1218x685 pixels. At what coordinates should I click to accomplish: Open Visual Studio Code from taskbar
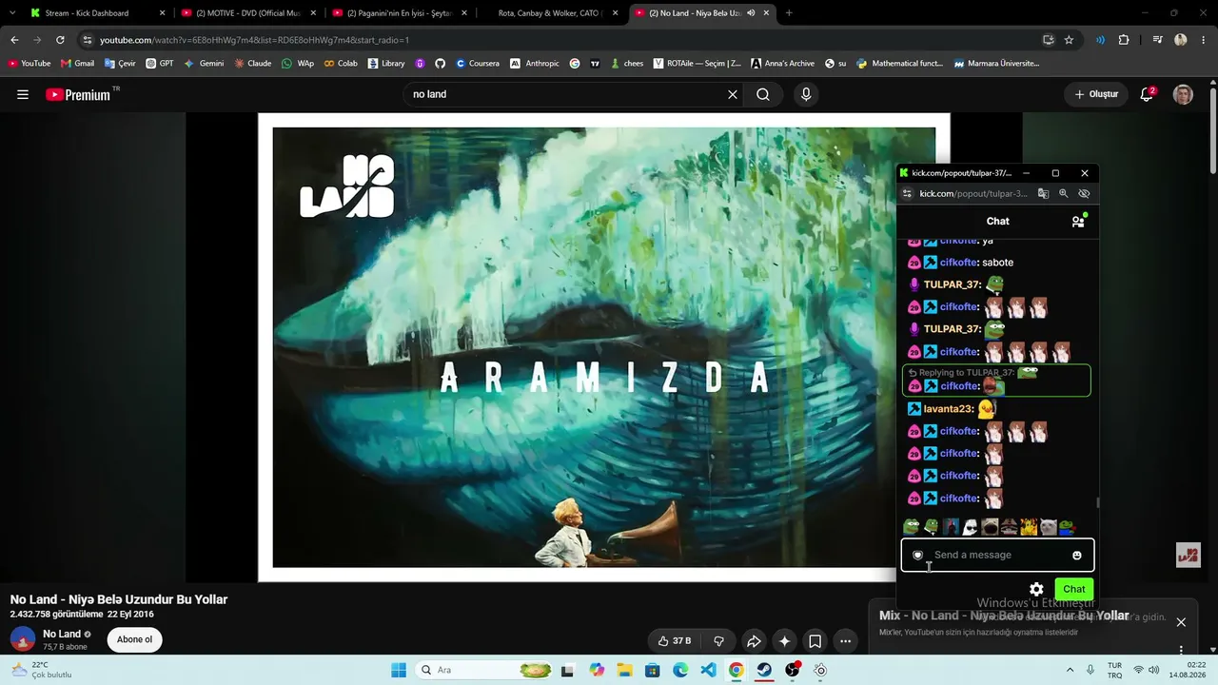(x=708, y=670)
